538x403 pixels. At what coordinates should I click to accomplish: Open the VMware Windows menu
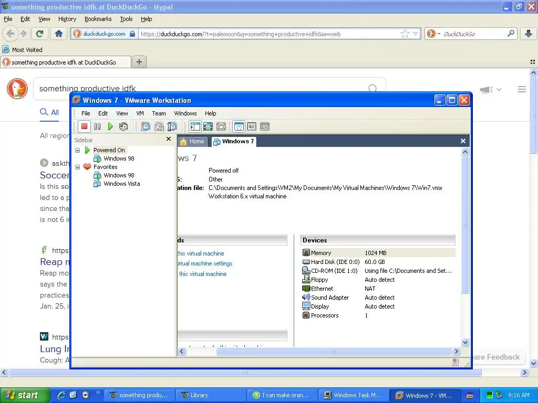185,113
